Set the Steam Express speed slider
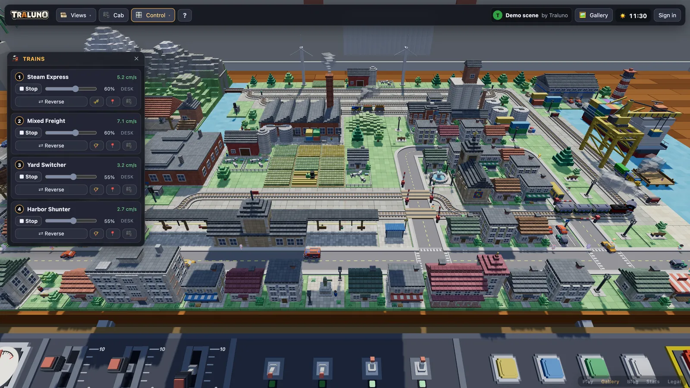The height and width of the screenshot is (388, 690). pos(71,89)
